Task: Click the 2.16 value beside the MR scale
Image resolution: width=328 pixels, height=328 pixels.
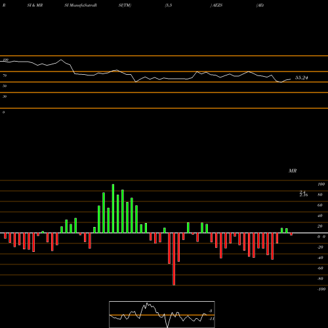Action: (304, 195)
